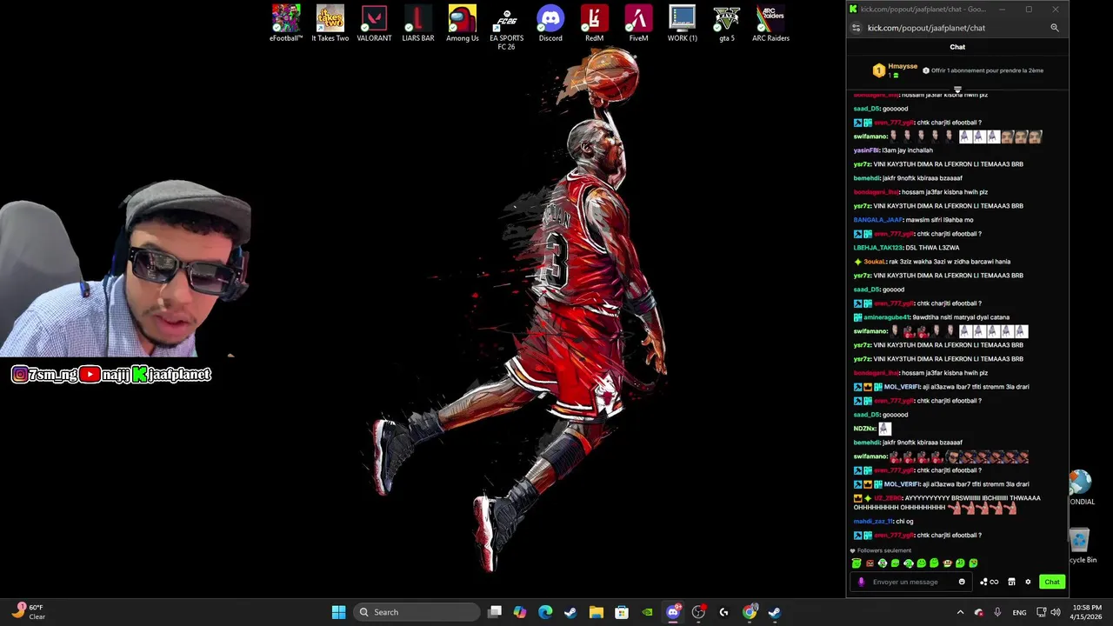Click the site information icon in address bar
The width and height of the screenshot is (1113, 626).
tap(856, 28)
